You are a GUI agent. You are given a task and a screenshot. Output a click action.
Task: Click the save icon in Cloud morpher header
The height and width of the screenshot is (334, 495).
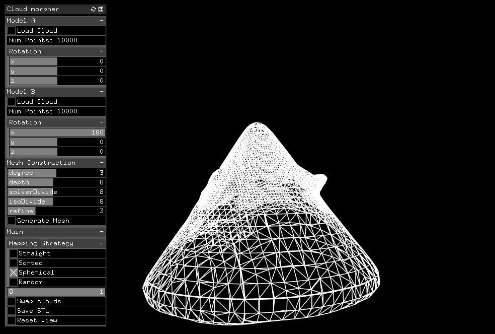[101, 9]
